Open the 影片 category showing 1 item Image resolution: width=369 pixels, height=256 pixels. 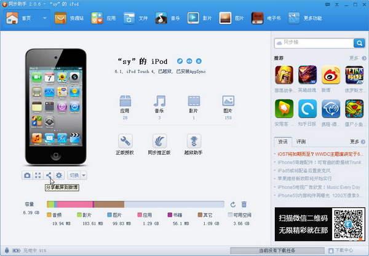194,107
